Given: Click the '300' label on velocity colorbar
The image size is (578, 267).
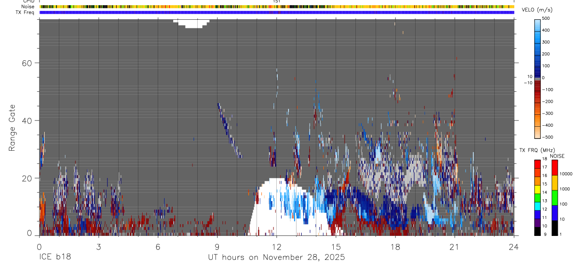Looking at the screenshot, I should [546, 42].
